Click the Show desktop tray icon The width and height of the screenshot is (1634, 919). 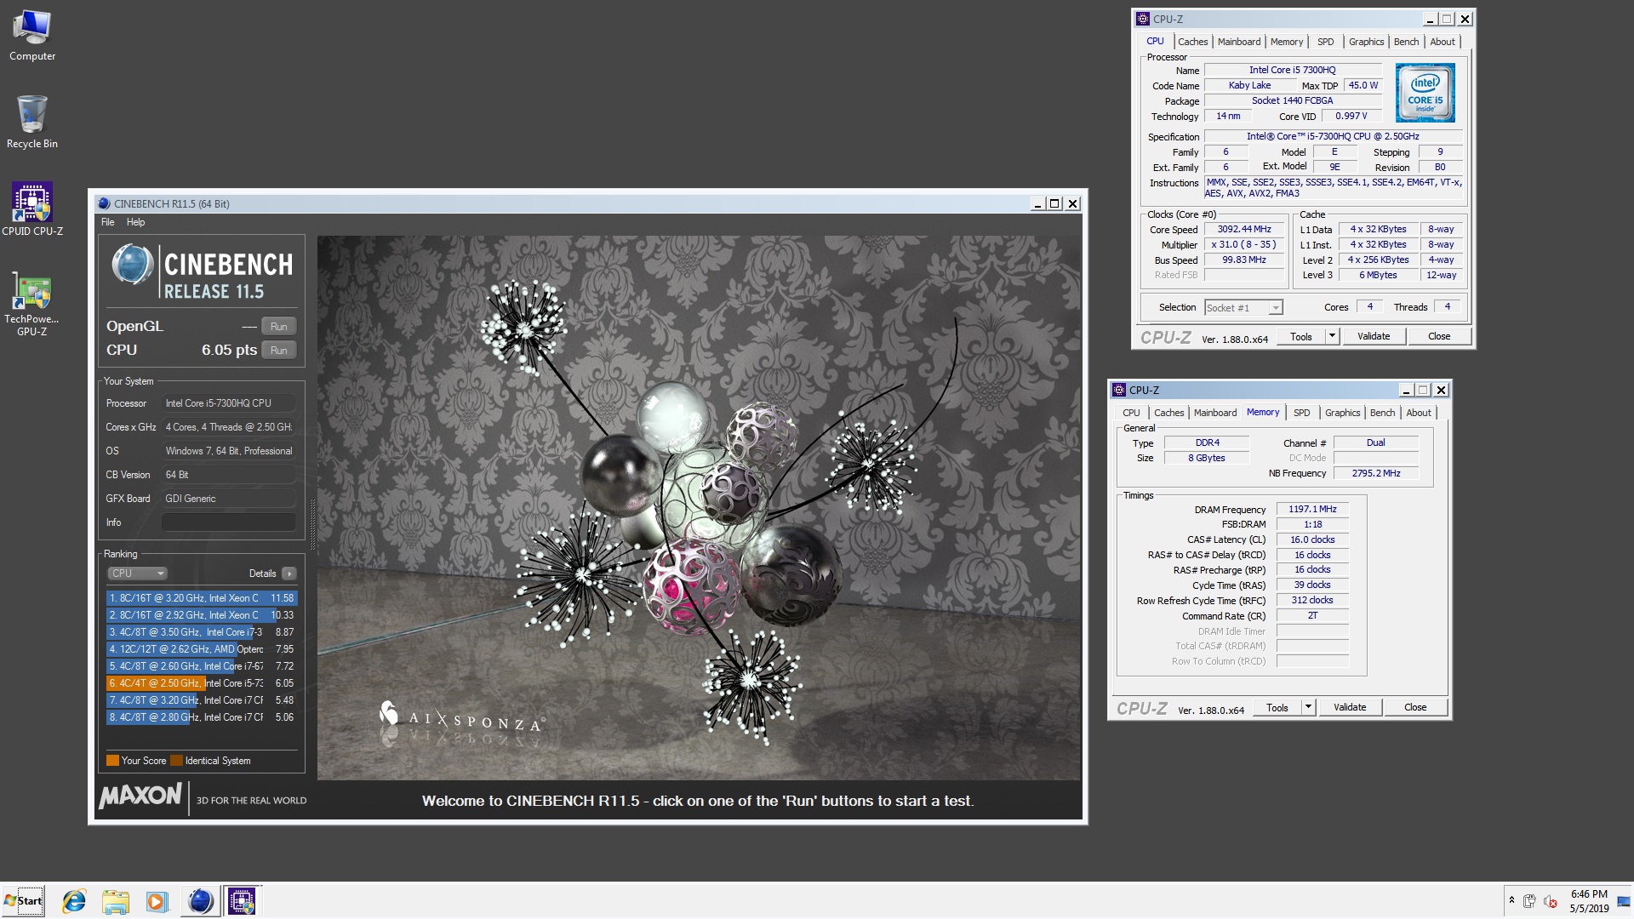[x=1624, y=901]
